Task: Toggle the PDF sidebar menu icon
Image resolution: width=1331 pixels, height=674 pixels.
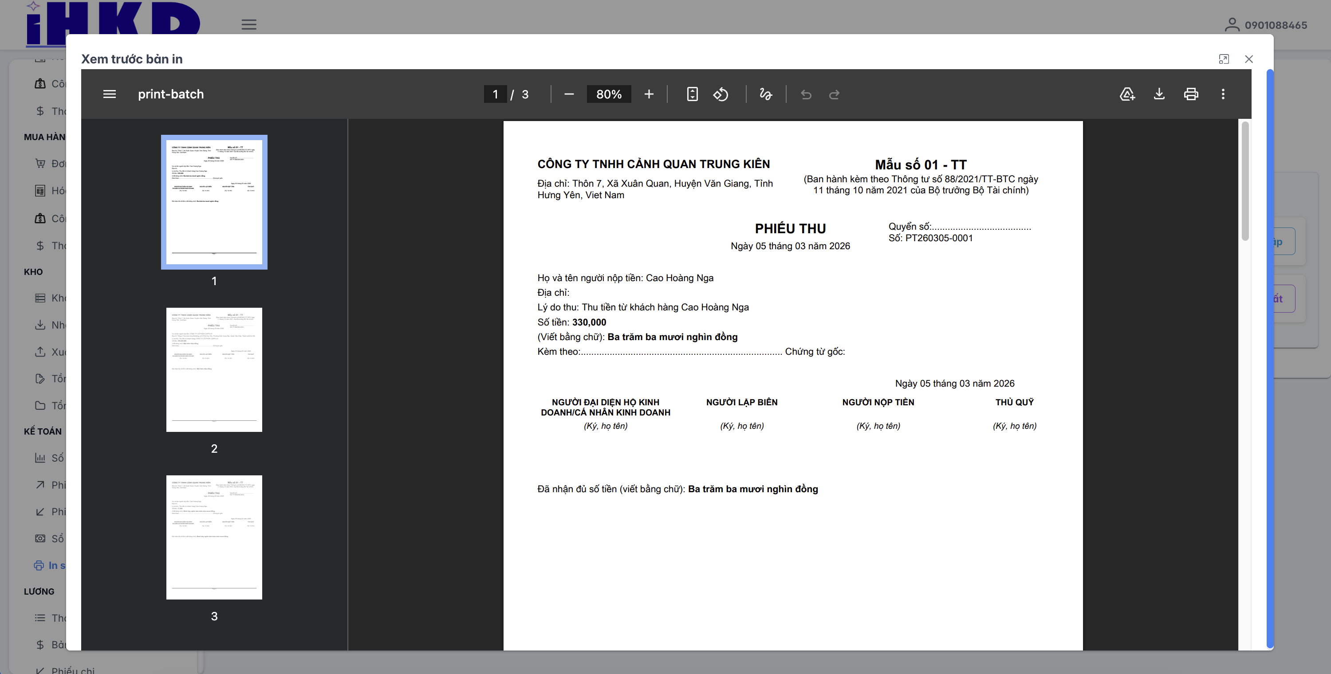Action: (110, 94)
